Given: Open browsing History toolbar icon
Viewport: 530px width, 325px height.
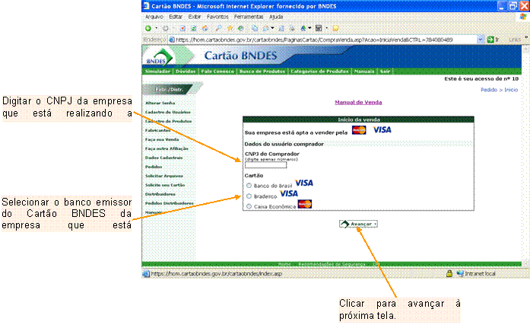Looking at the screenshot, I should [x=240, y=28].
